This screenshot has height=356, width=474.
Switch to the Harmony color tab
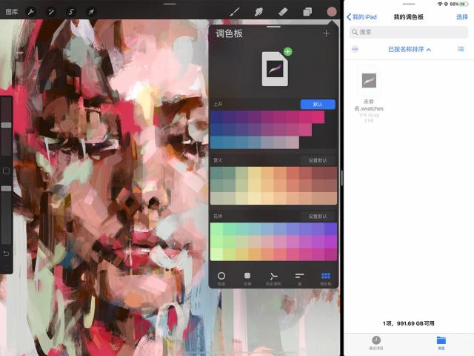coord(273,278)
